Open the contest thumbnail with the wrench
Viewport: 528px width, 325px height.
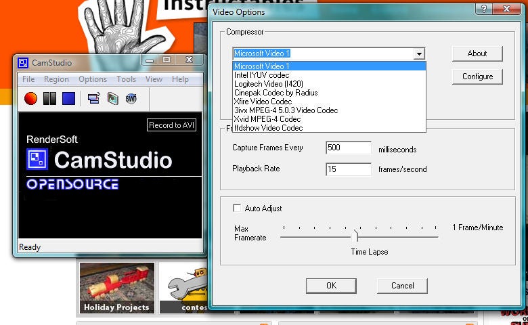tap(183, 288)
